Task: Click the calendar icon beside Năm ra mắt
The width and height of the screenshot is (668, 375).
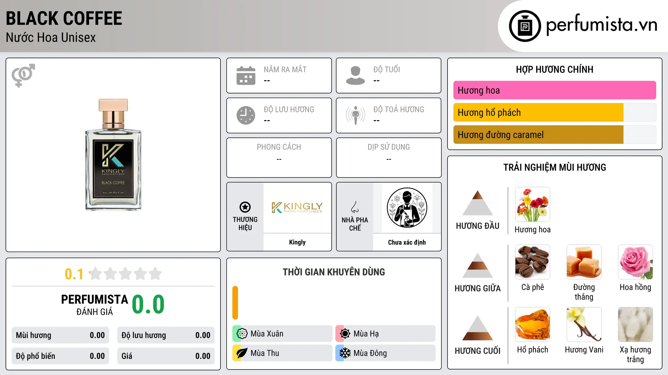Action: click(x=246, y=76)
